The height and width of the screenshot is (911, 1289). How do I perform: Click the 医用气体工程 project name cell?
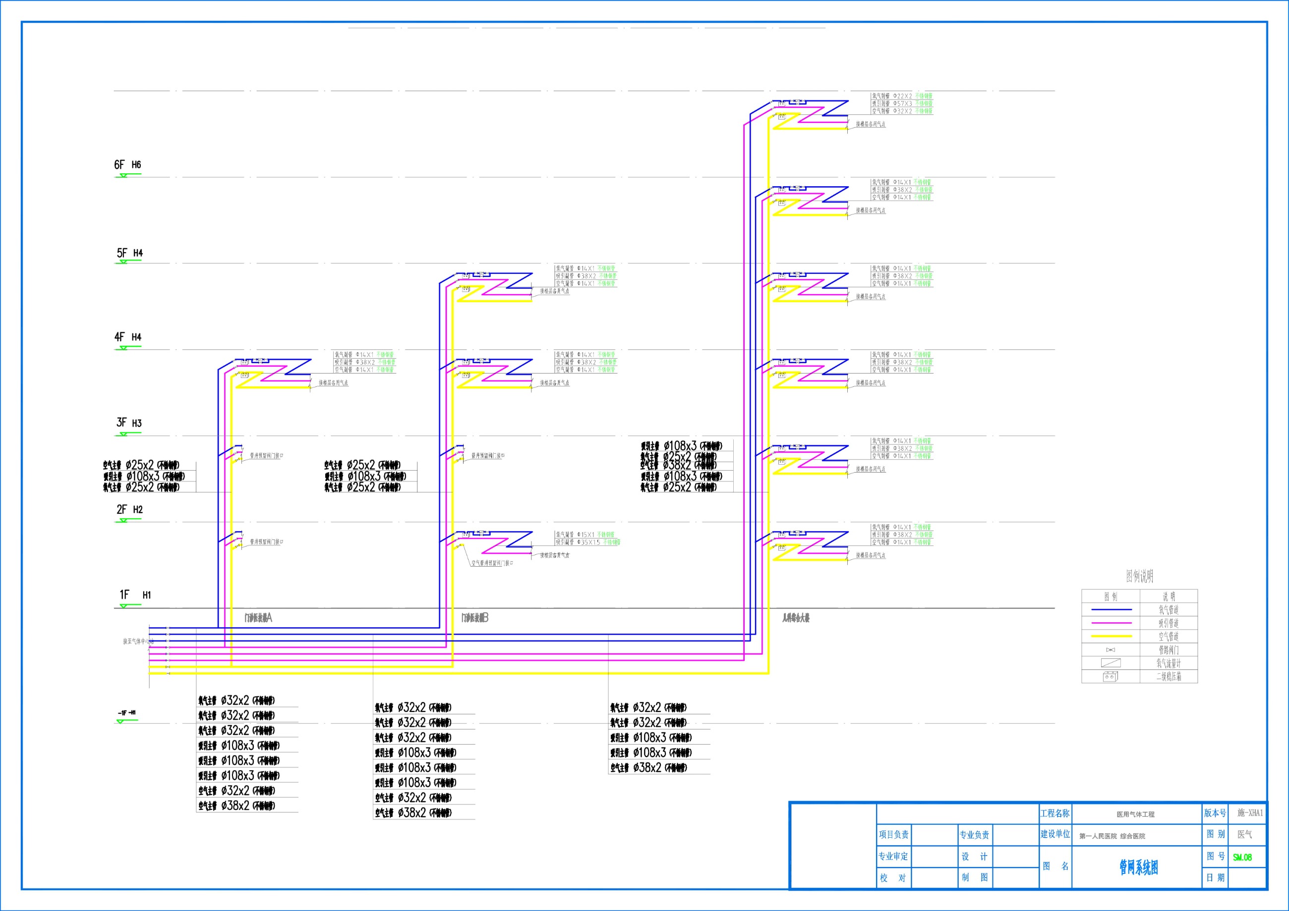click(1135, 814)
